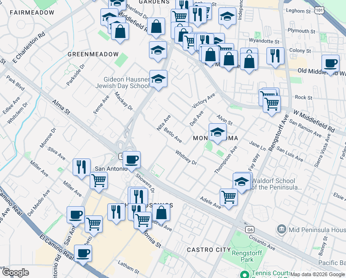Click the school marker at Gideon Hausner Jewish Day School
The image size is (346, 278).
(x=158, y=80)
